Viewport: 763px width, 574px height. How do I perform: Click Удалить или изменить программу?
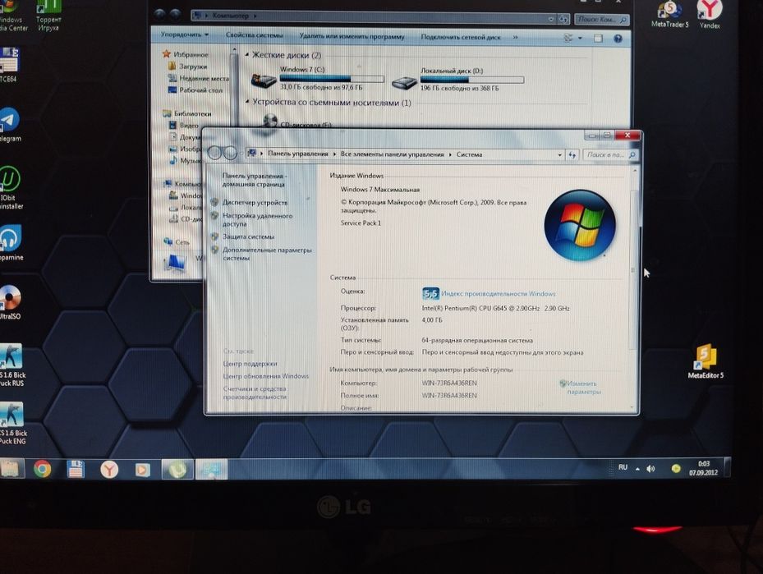(352, 36)
